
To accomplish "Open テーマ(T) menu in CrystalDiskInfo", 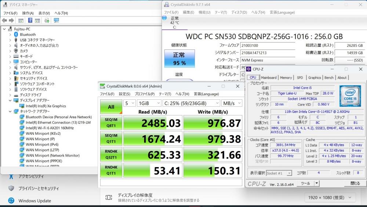I will (221, 12).
